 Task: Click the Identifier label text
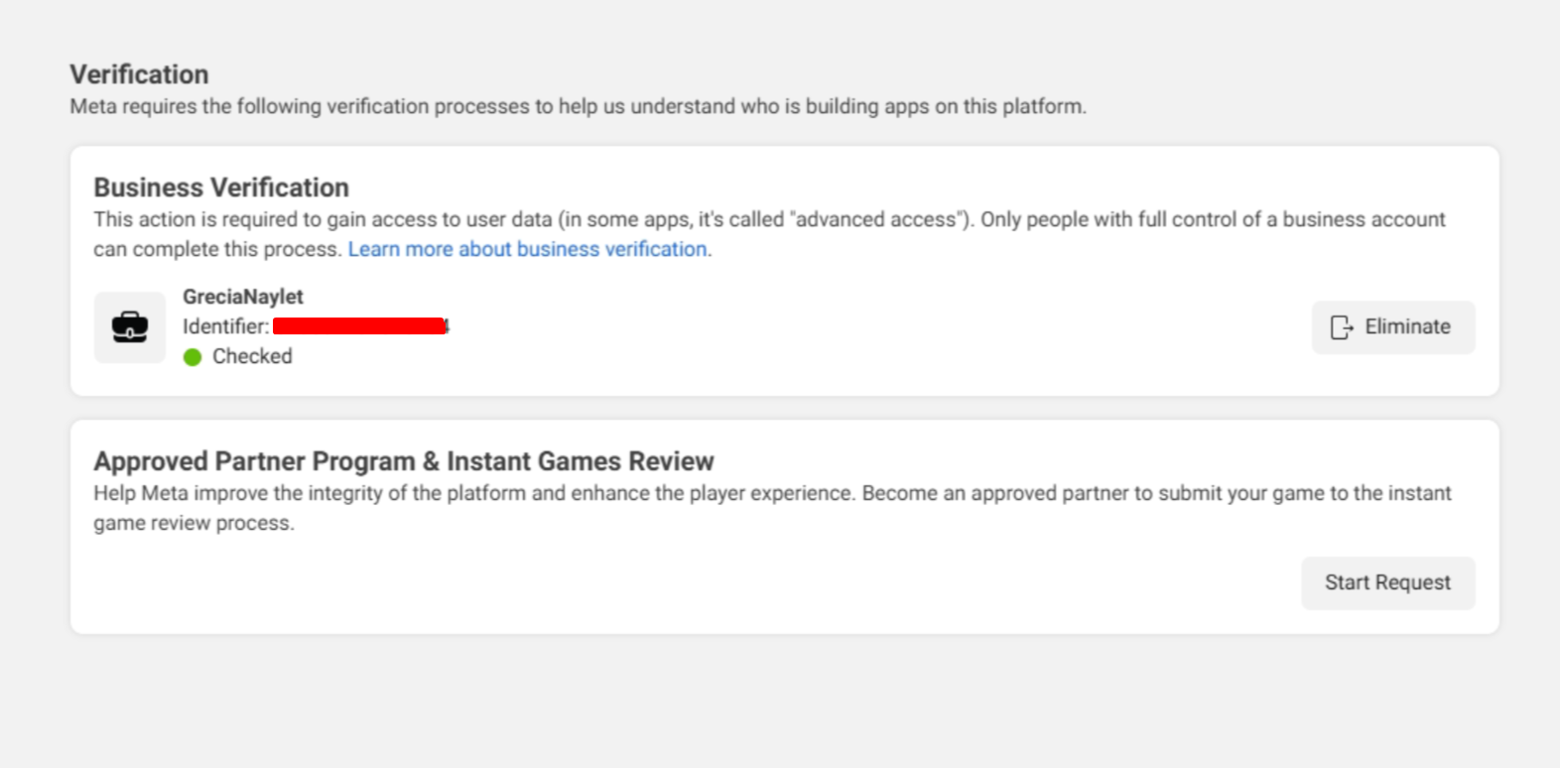[x=226, y=326]
